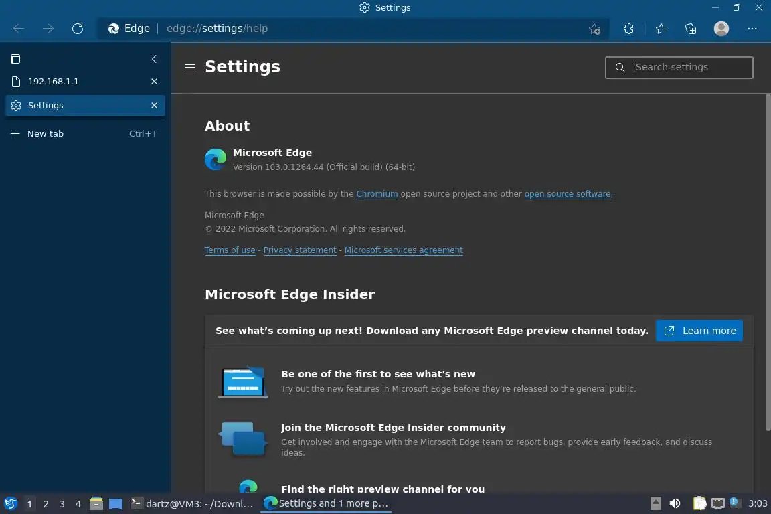Open the tab actions menu icon
The image size is (771, 514).
[x=16, y=59]
